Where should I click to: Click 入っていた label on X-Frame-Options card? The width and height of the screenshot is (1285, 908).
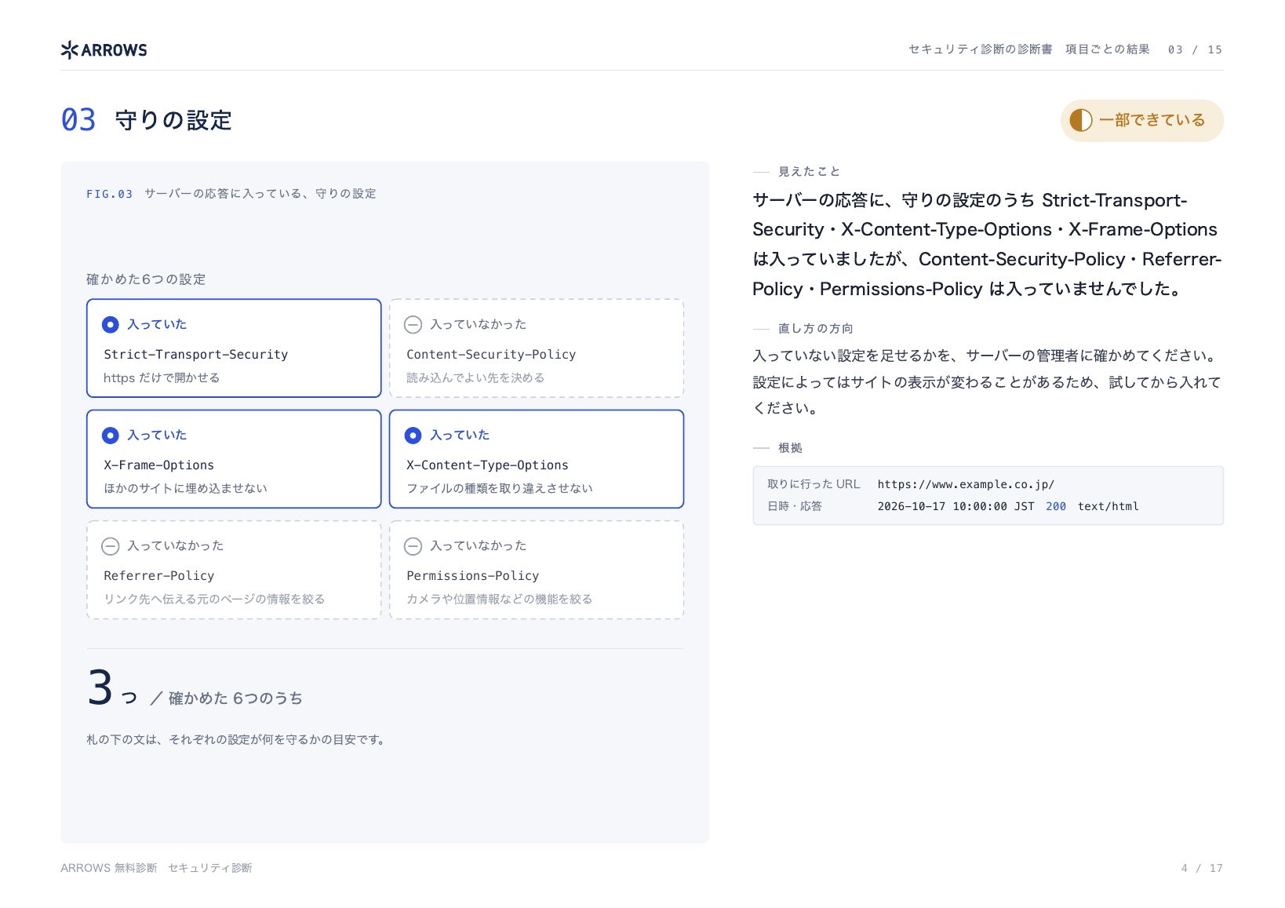point(157,435)
